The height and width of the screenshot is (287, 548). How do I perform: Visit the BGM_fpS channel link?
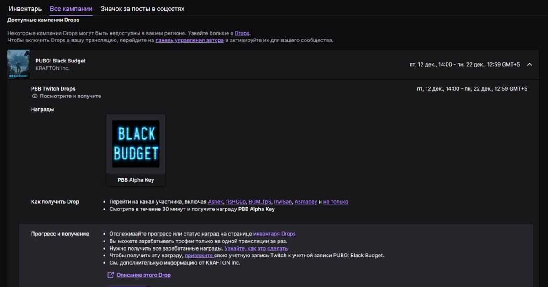tap(260, 202)
